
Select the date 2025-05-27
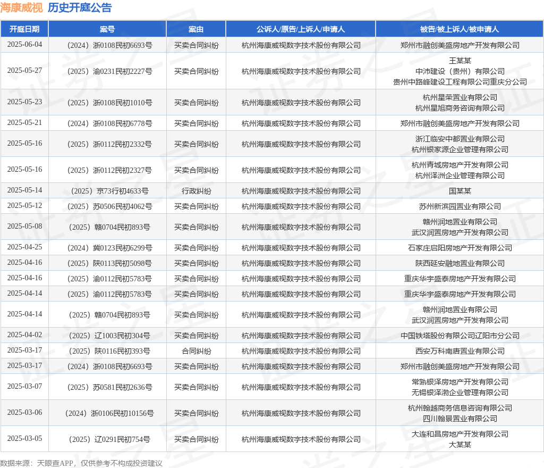pyautogui.click(x=24, y=71)
